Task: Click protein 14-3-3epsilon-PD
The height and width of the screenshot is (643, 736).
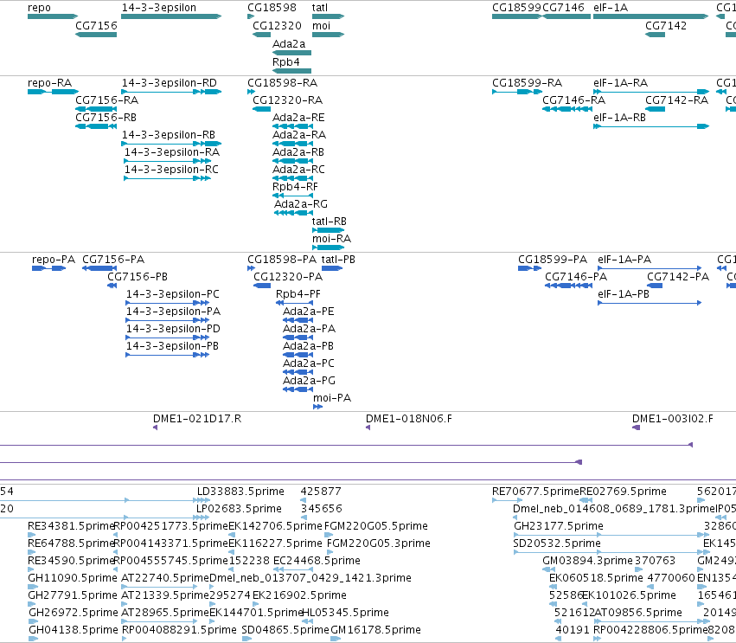Action: (x=168, y=338)
